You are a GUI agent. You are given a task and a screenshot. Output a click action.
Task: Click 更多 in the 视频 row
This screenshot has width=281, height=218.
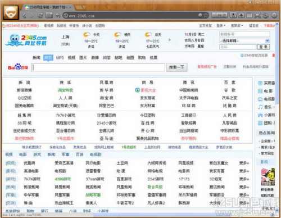244,163
